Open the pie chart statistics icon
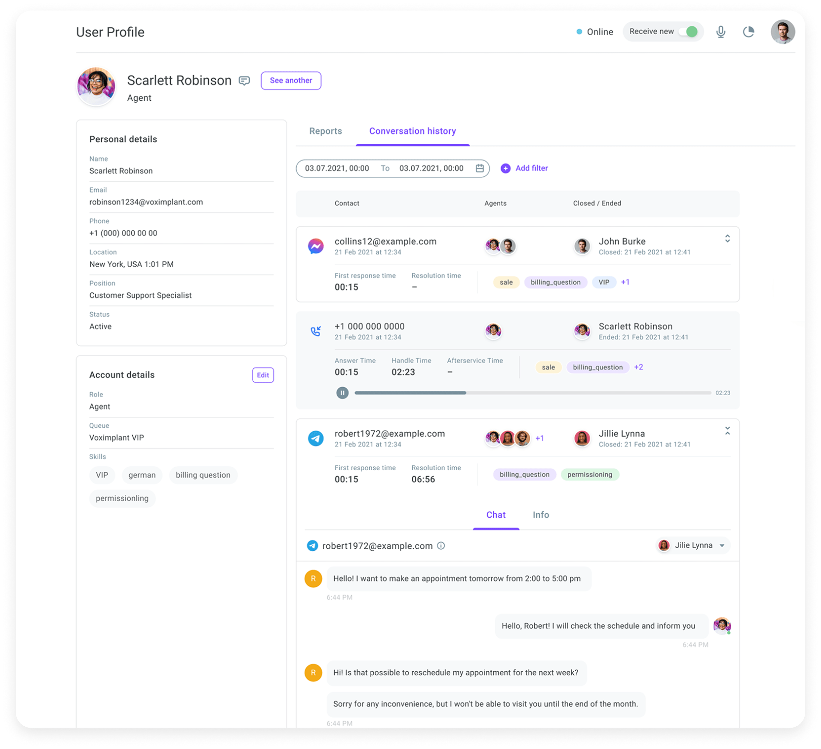 click(749, 32)
